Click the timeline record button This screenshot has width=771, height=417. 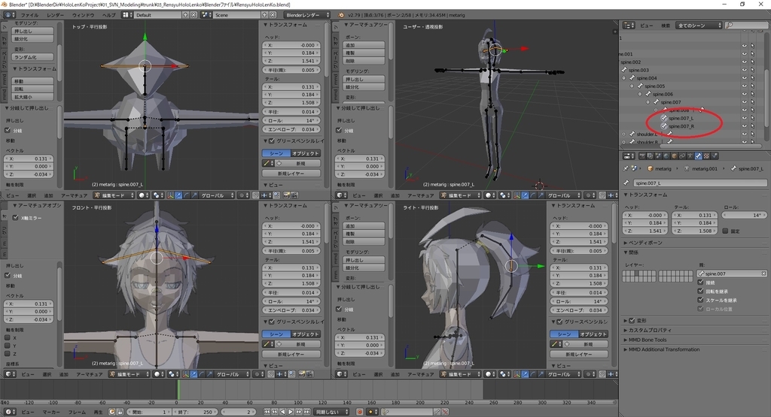(359, 412)
